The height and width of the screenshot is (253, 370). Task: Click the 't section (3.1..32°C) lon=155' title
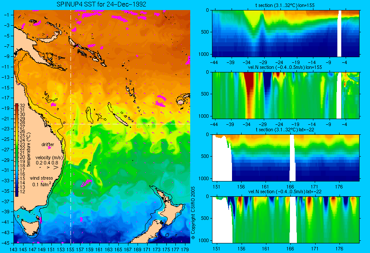point(285,5)
